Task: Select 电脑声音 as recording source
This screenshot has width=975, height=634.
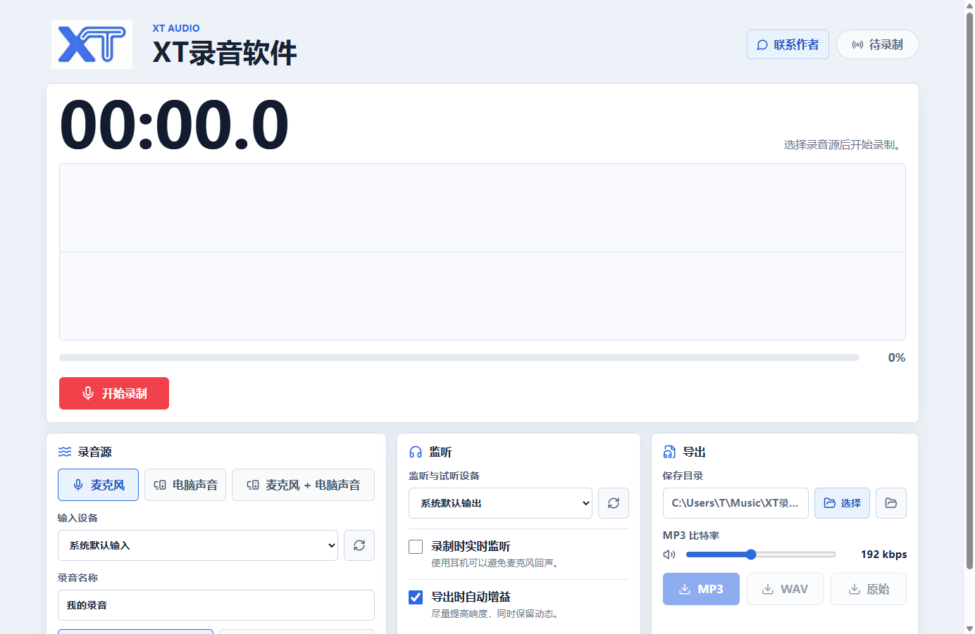Action: tap(185, 485)
